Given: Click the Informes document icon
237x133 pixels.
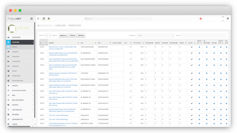Looking at the screenshot, I should pos(8,115).
